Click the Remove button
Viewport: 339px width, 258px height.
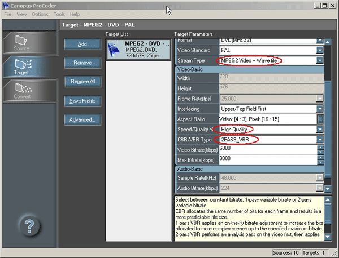coord(82,63)
